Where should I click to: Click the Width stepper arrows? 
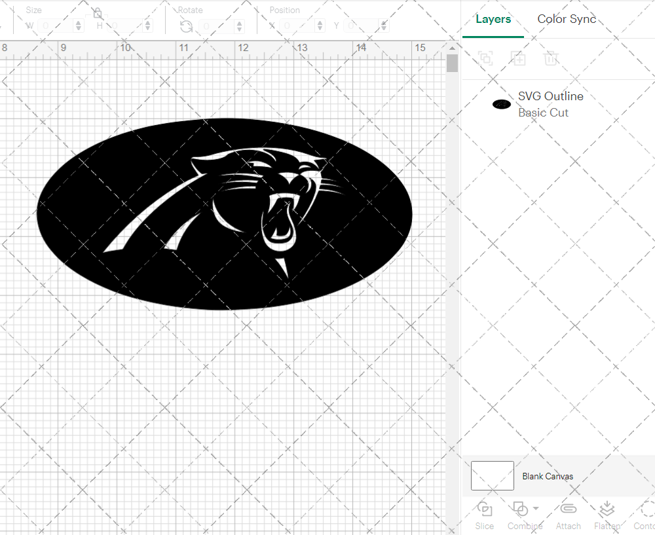tap(79, 26)
